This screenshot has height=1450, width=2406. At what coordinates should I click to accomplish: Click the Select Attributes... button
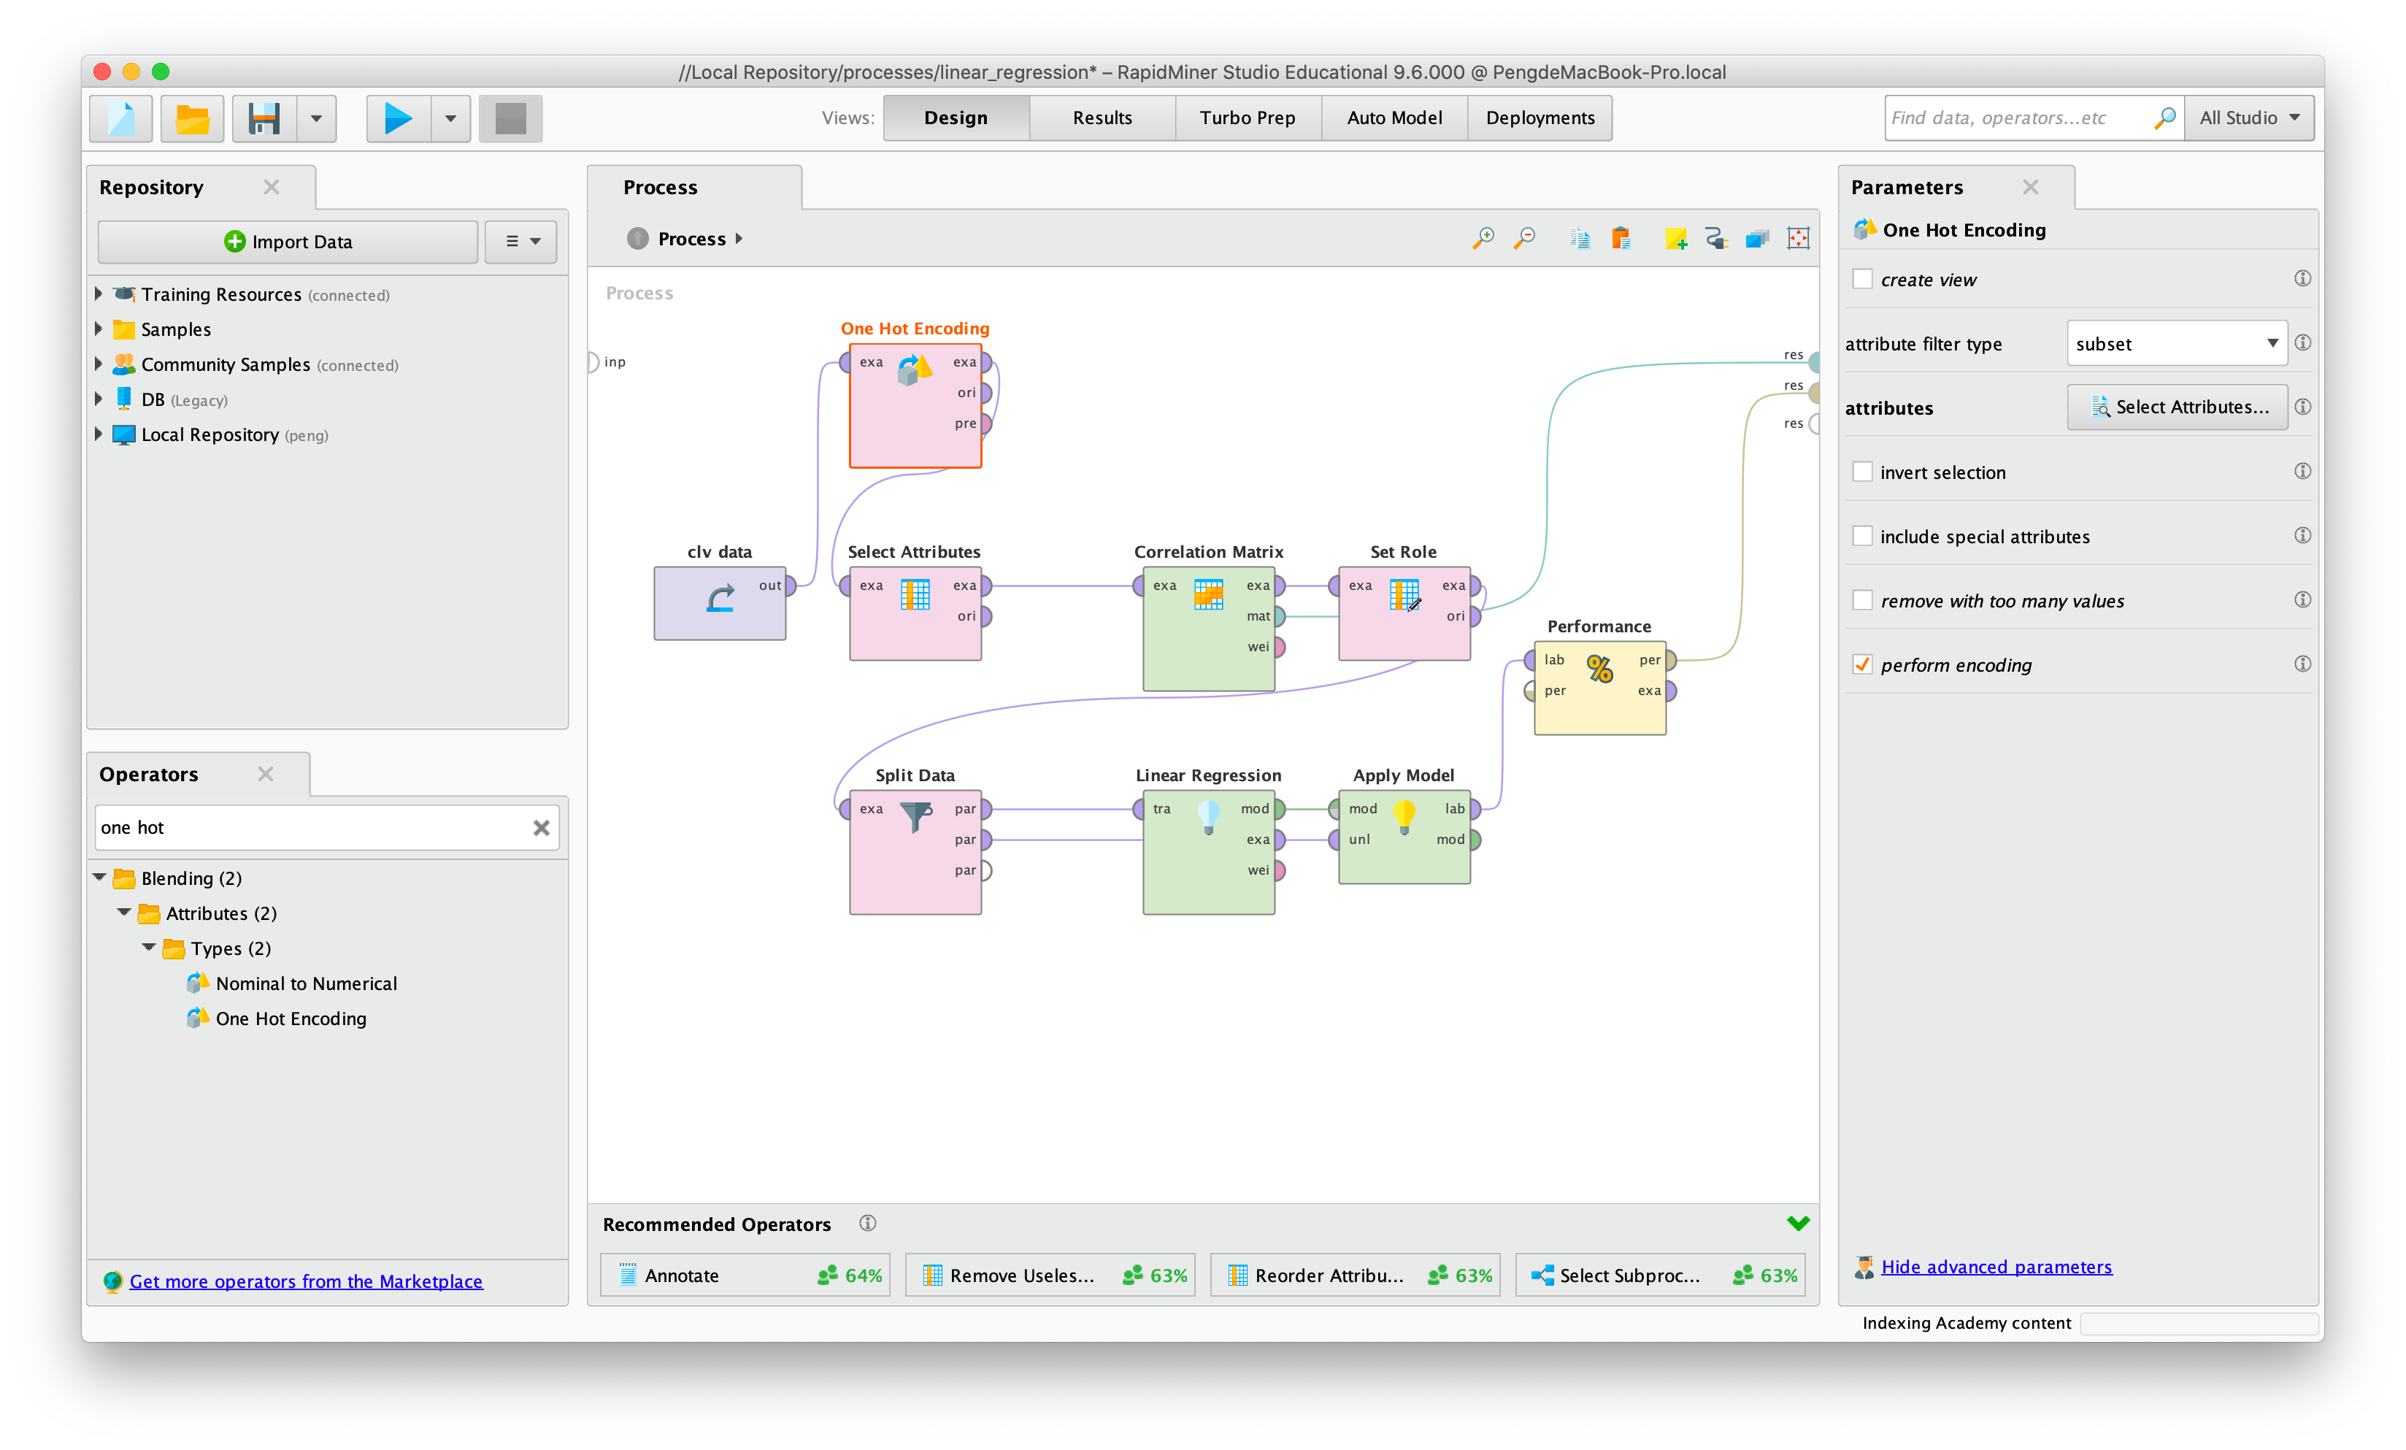click(x=2177, y=407)
